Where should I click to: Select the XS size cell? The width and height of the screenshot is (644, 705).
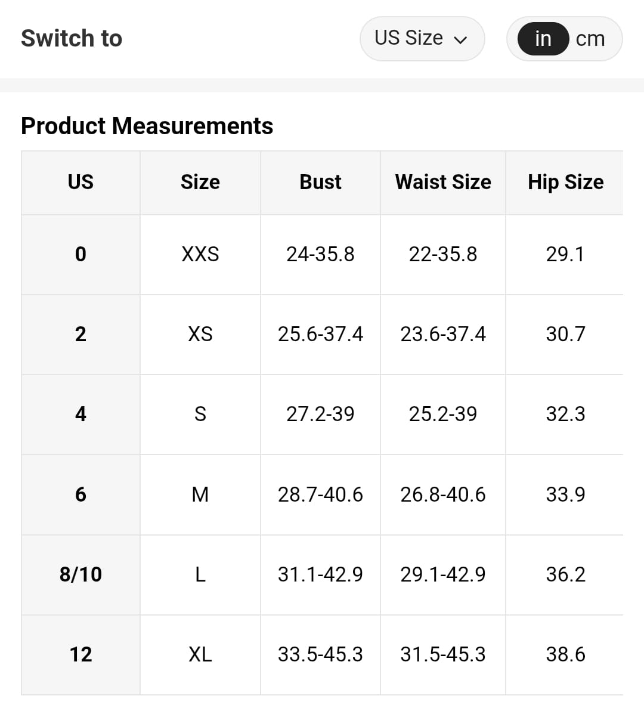pyautogui.click(x=200, y=334)
